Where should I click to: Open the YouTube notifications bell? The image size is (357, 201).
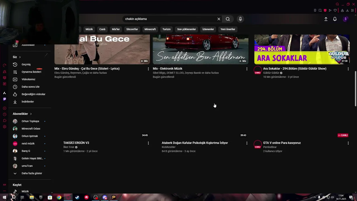(x=335, y=19)
